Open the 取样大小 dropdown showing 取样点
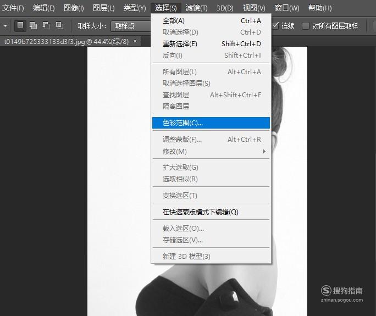Image resolution: width=376 pixels, height=316 pixels. (131, 26)
